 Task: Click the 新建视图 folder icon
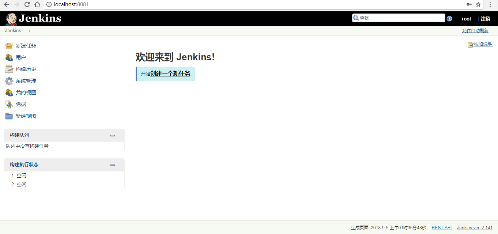[10, 116]
